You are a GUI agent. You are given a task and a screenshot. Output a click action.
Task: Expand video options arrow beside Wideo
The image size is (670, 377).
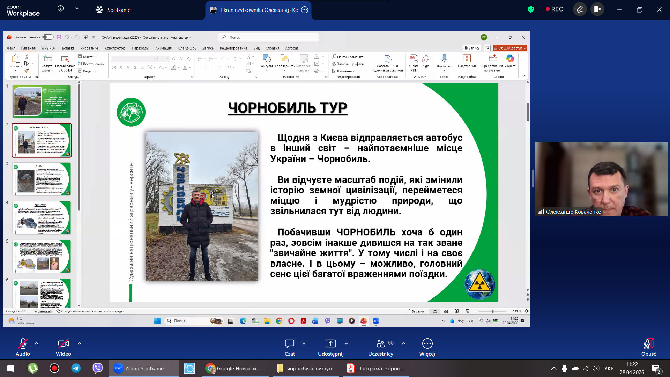click(80, 343)
